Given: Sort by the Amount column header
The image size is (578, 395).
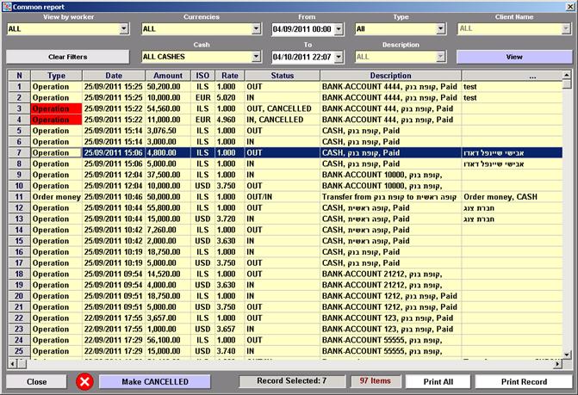Looking at the screenshot, I should coord(168,76).
